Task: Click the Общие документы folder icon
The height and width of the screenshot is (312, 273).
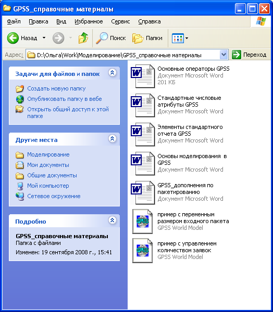Action: [x=20, y=176]
